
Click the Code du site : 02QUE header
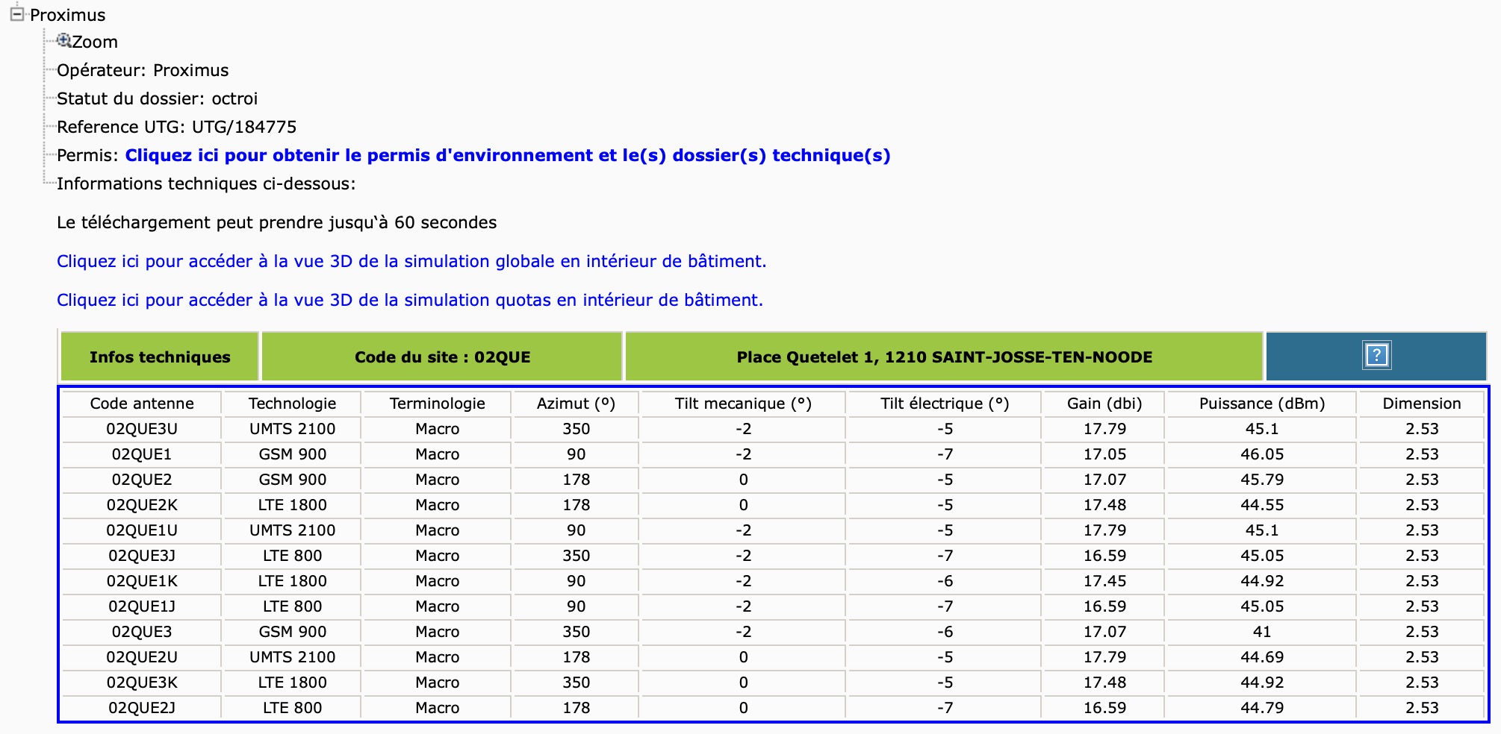[442, 357]
